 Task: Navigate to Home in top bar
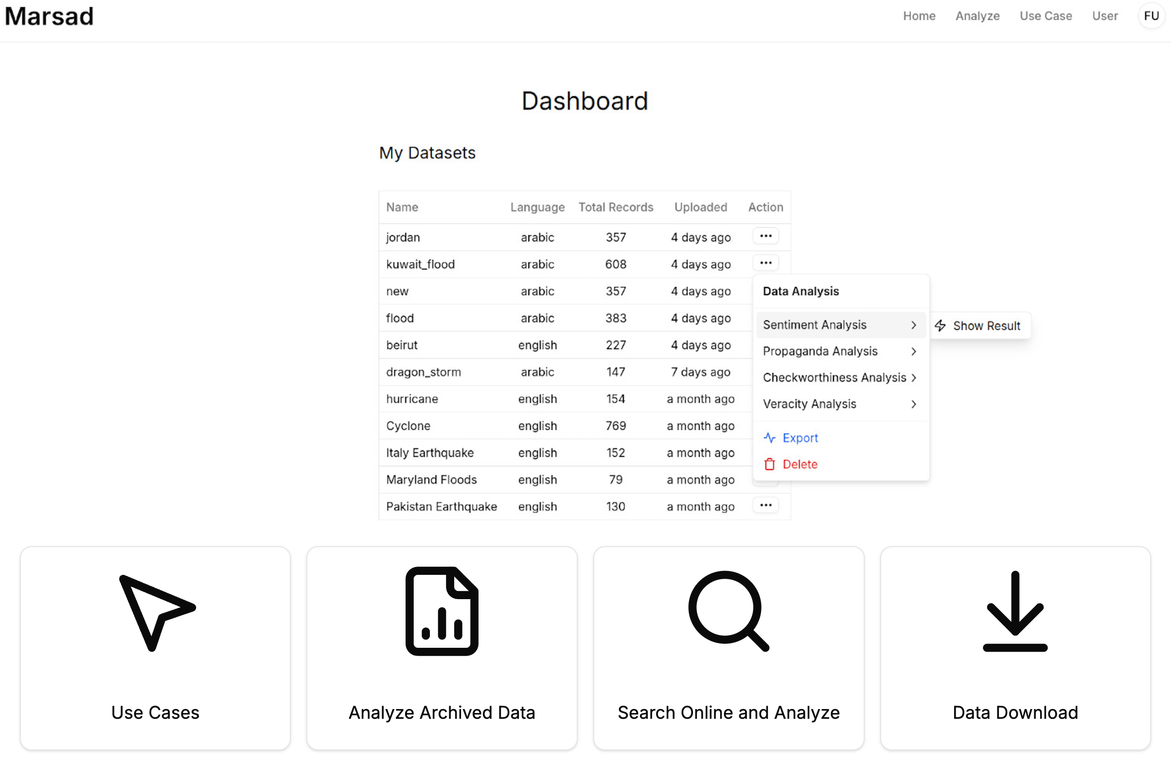point(919,16)
